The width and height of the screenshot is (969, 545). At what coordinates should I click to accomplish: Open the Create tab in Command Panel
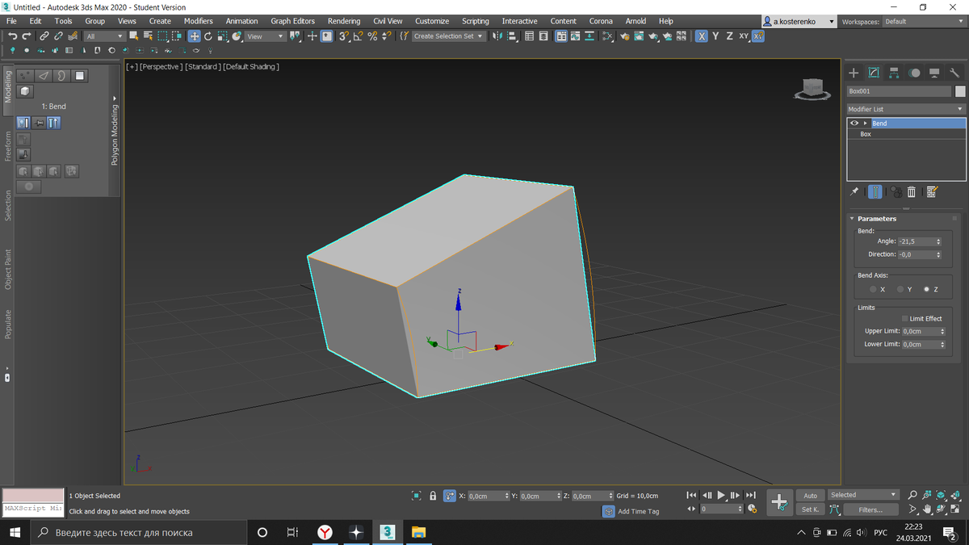click(854, 73)
